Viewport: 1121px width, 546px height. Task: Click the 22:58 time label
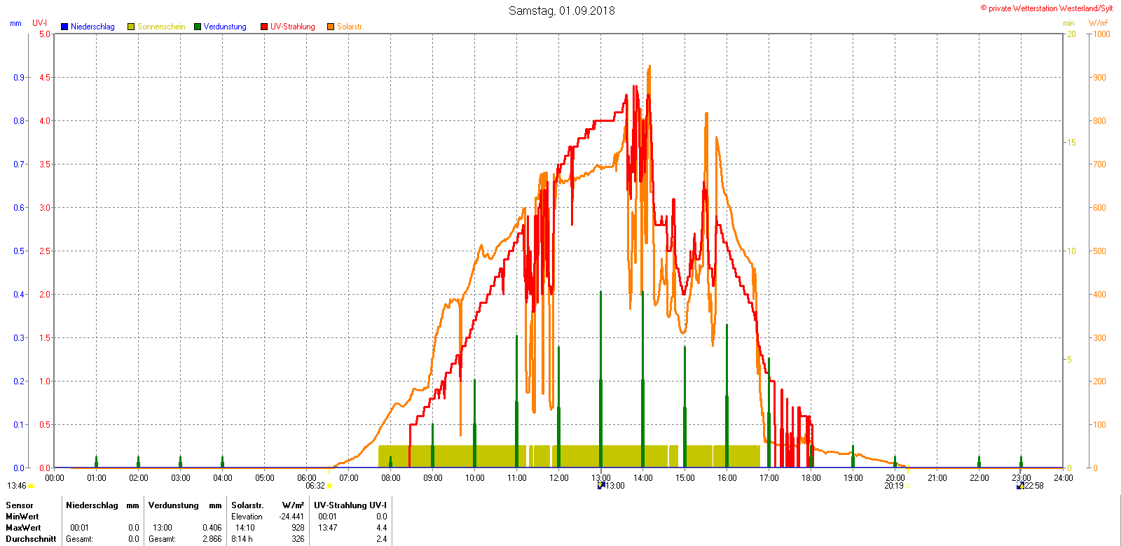(x=1034, y=486)
